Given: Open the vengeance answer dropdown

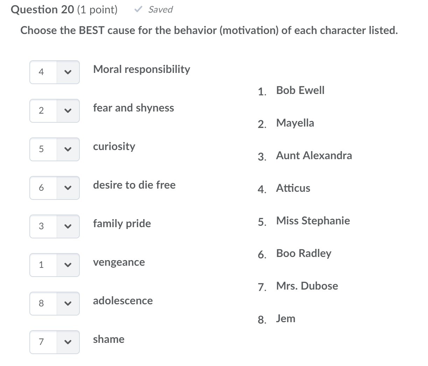Looking at the screenshot, I should coord(54,265).
